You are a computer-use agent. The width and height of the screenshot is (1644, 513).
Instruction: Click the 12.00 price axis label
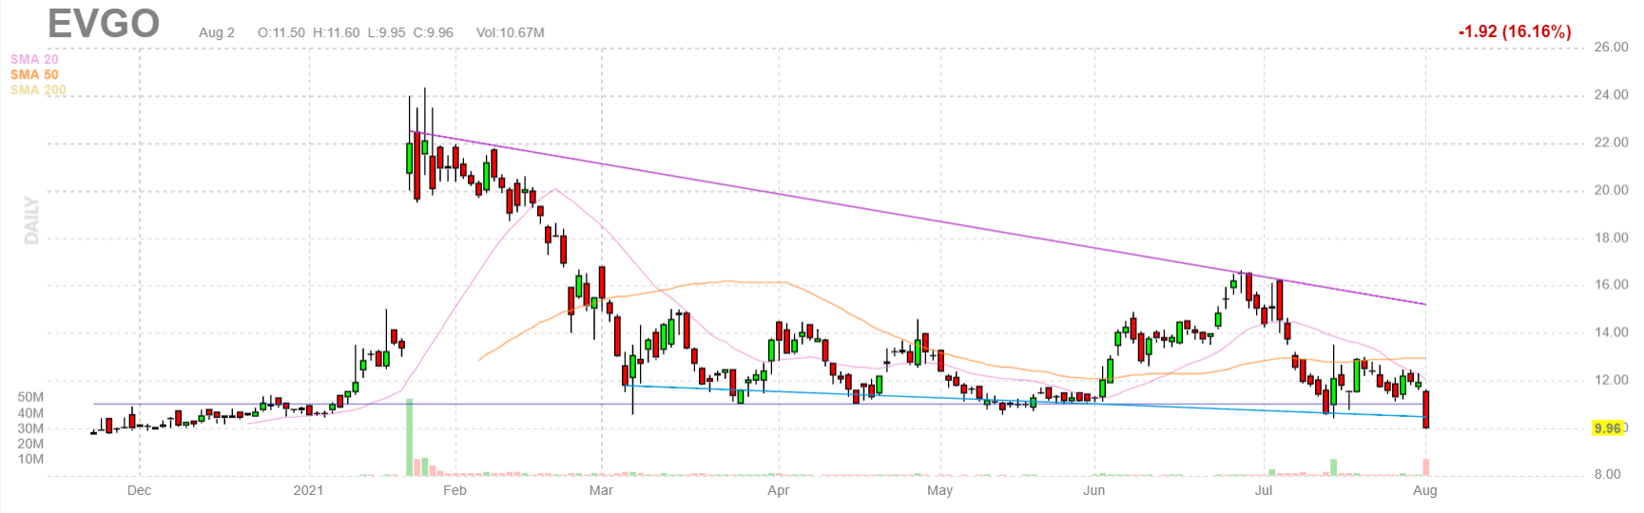click(1611, 379)
